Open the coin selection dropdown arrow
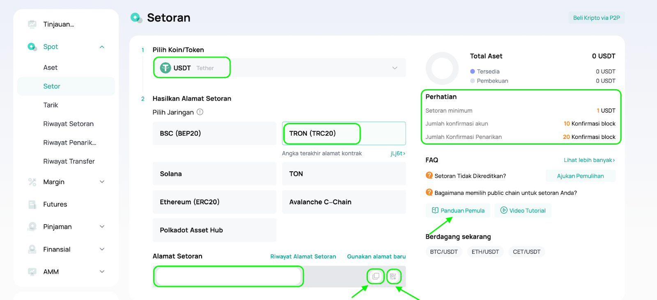This screenshot has width=657, height=300. click(x=395, y=68)
